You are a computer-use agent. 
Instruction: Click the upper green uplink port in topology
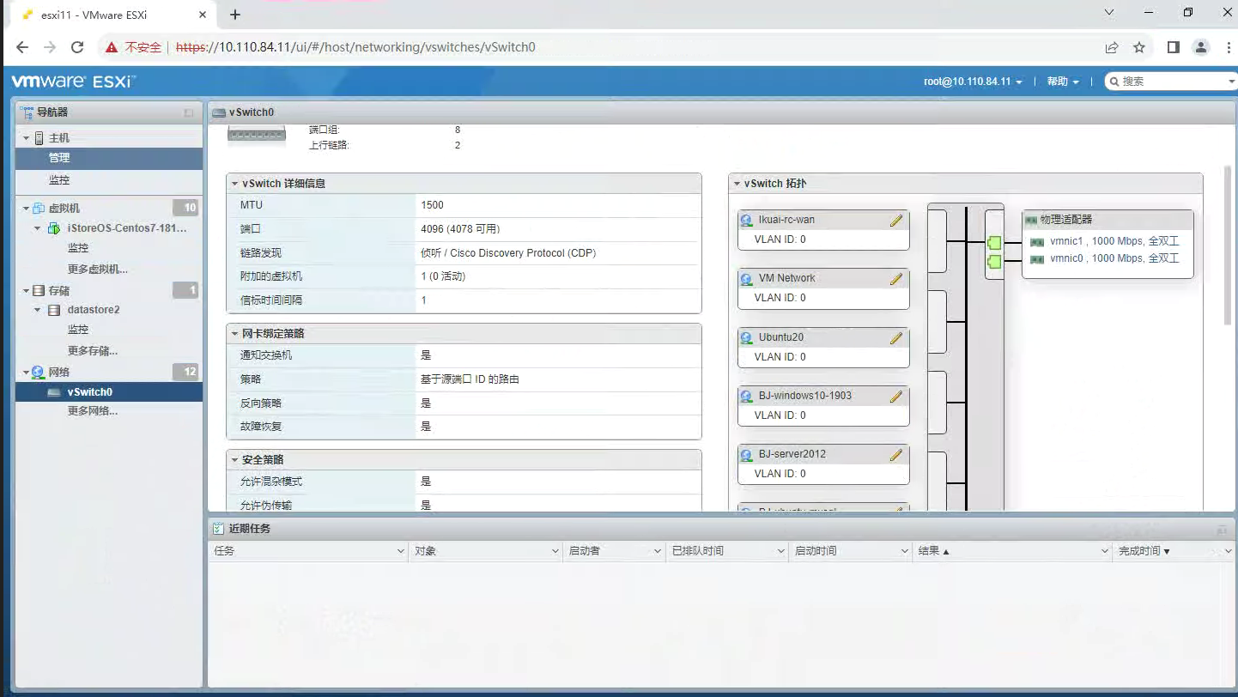coord(994,243)
